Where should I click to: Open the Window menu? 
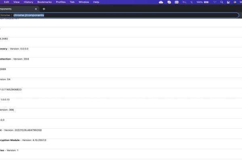coord(84,2)
